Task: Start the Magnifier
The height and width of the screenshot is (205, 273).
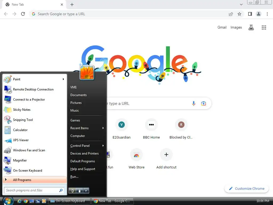Action: point(35,160)
